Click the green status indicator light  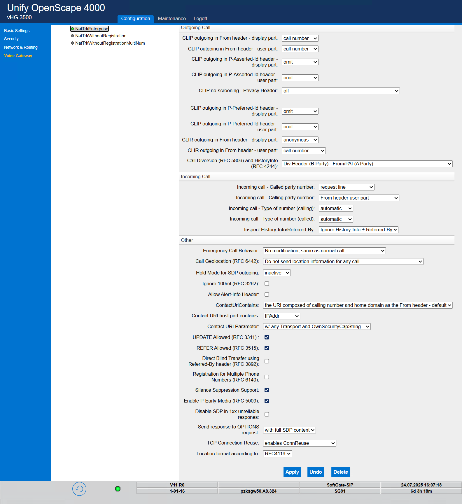coord(118,489)
